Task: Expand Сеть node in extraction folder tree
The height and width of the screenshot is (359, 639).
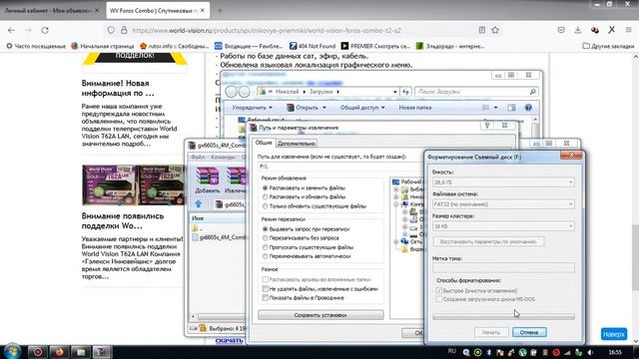Action: tap(395, 241)
